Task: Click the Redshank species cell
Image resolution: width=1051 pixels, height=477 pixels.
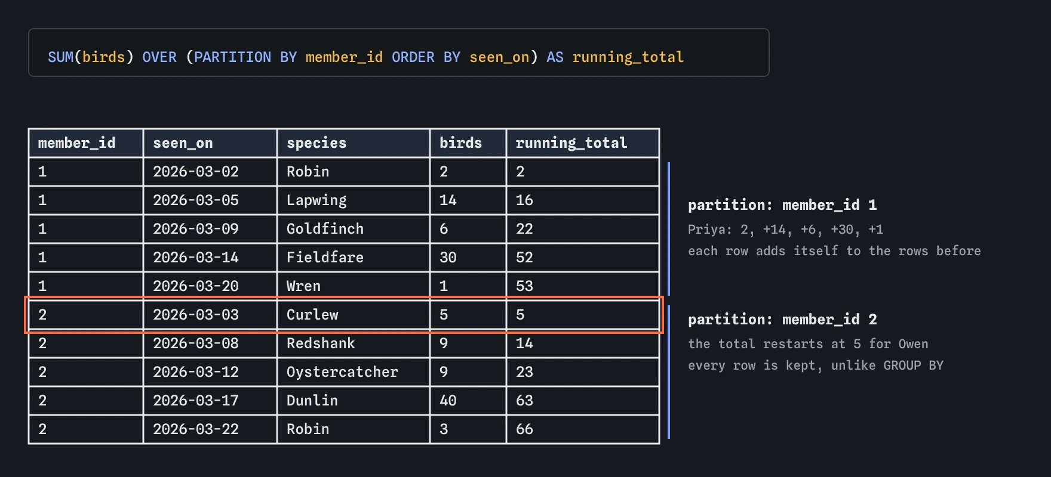Action: pos(354,343)
